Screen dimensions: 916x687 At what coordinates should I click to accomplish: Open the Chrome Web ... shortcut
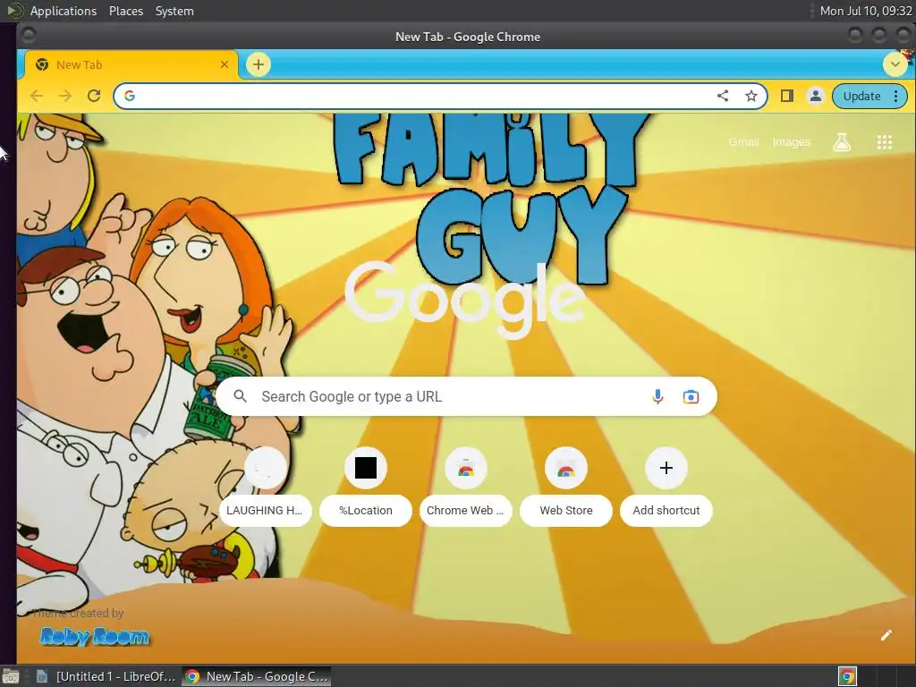pos(465,486)
